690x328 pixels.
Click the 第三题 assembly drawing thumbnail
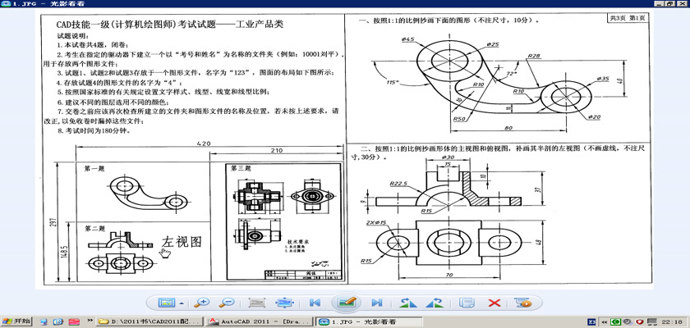click(x=283, y=221)
